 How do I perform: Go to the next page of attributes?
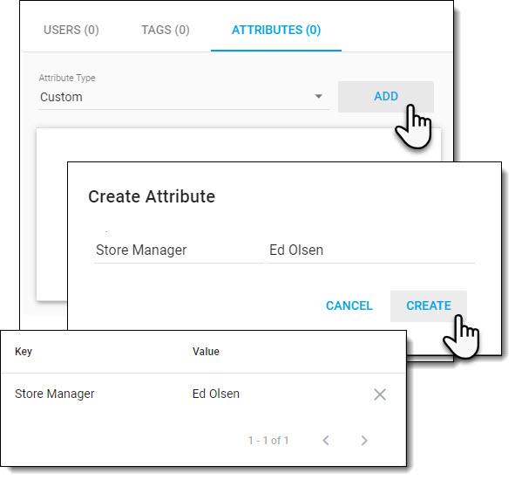point(364,440)
